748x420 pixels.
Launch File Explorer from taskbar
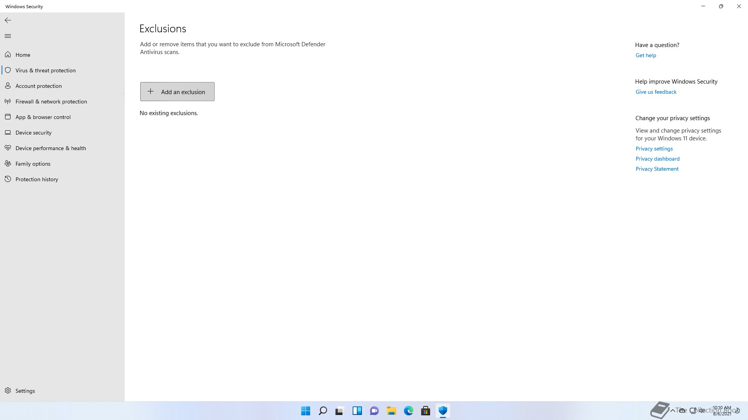coord(392,411)
